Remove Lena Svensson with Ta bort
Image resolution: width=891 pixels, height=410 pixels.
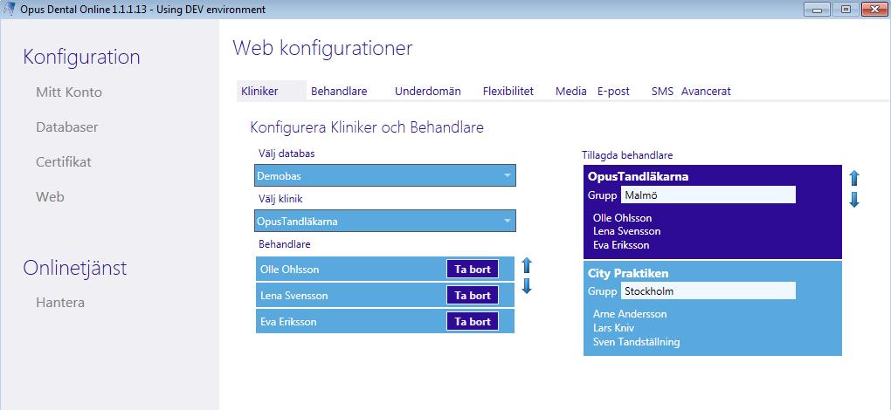coord(473,296)
